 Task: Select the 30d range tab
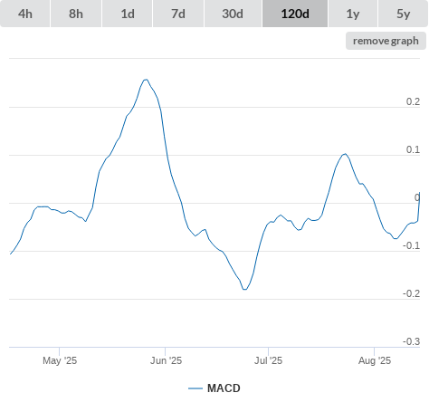(x=233, y=14)
